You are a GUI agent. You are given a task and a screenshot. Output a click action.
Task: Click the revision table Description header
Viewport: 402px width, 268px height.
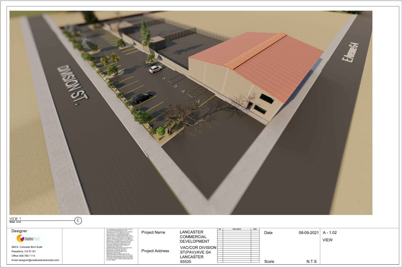point(236,229)
